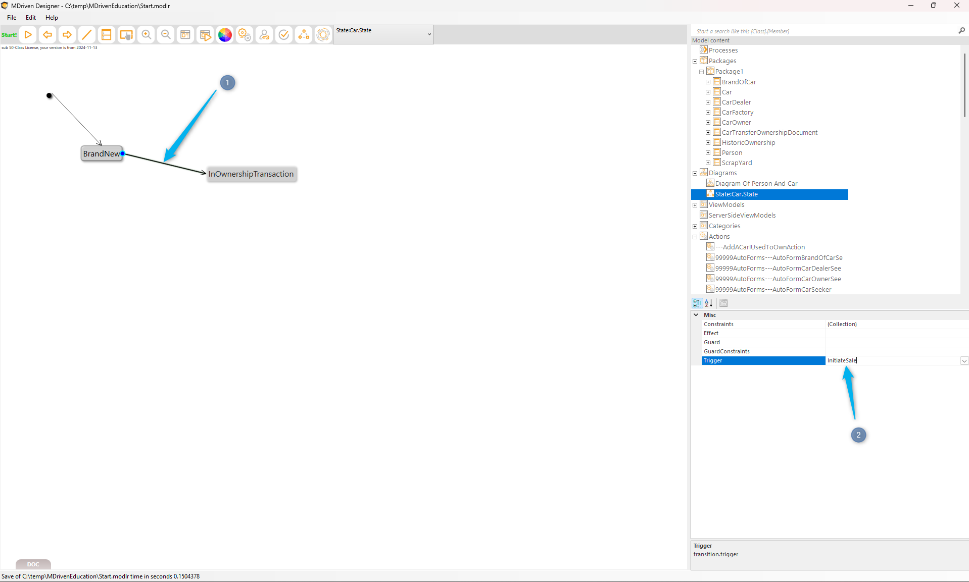Toggle alphabetical sort in property grid
Screen dimensions: 969x582
[x=709, y=303]
